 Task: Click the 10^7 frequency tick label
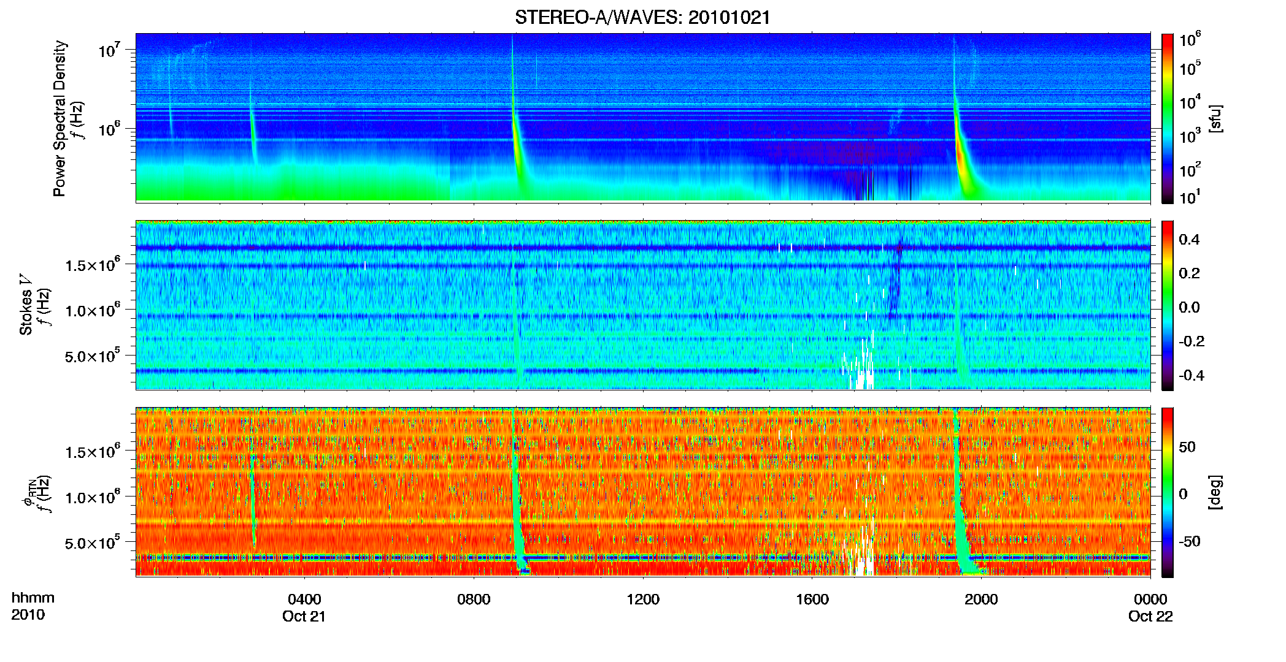pyautogui.click(x=111, y=49)
